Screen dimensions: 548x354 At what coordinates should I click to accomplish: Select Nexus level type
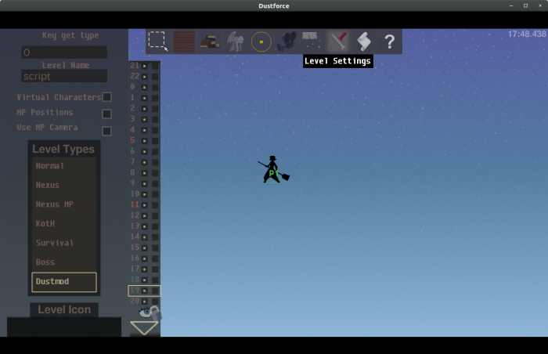(x=64, y=186)
